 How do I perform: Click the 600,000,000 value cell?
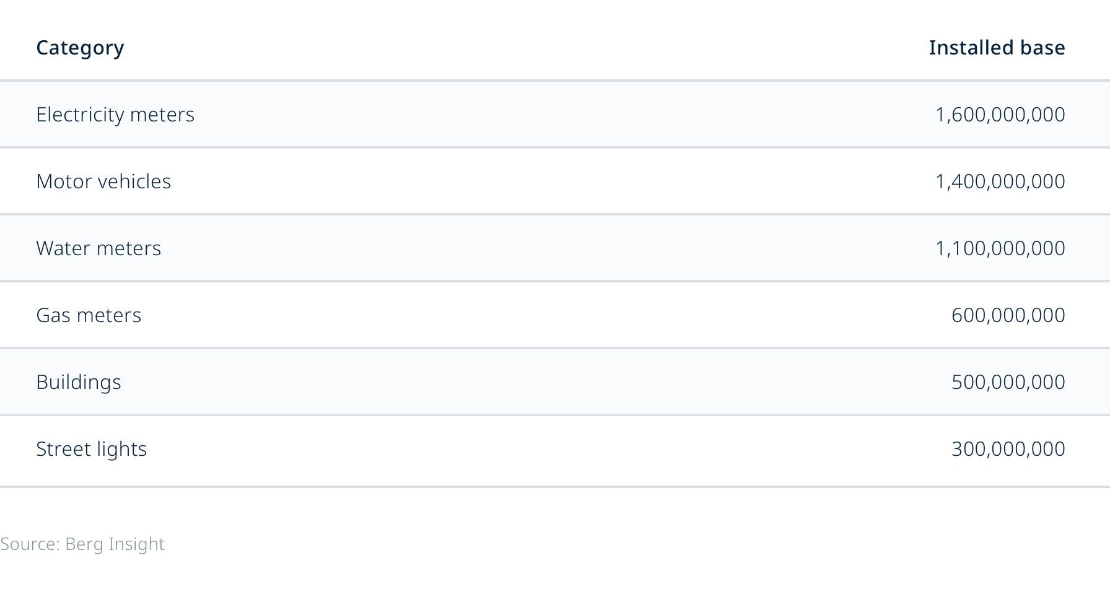coord(1008,315)
